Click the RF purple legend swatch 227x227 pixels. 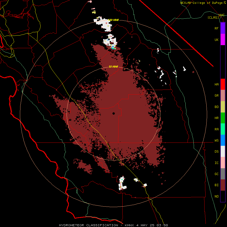click(x=223, y=28)
